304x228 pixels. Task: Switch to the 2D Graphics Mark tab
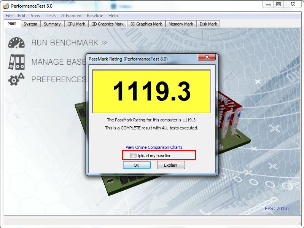tap(108, 24)
